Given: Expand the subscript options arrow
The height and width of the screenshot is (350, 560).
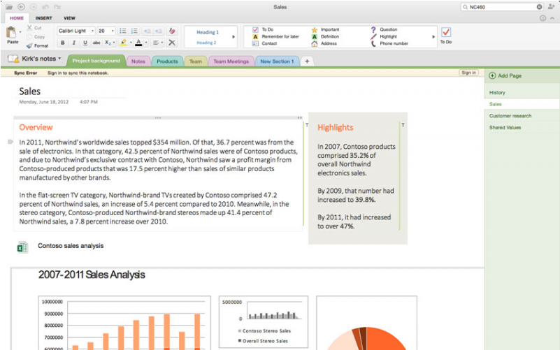Looking at the screenshot, I should tap(114, 43).
